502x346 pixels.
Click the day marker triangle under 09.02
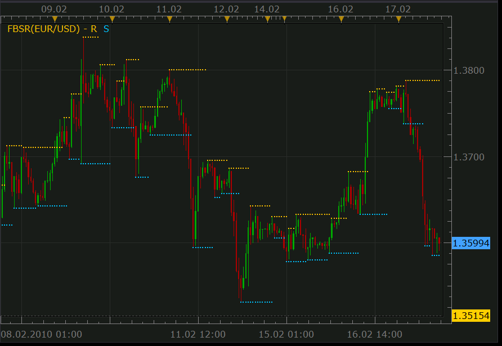55,19
